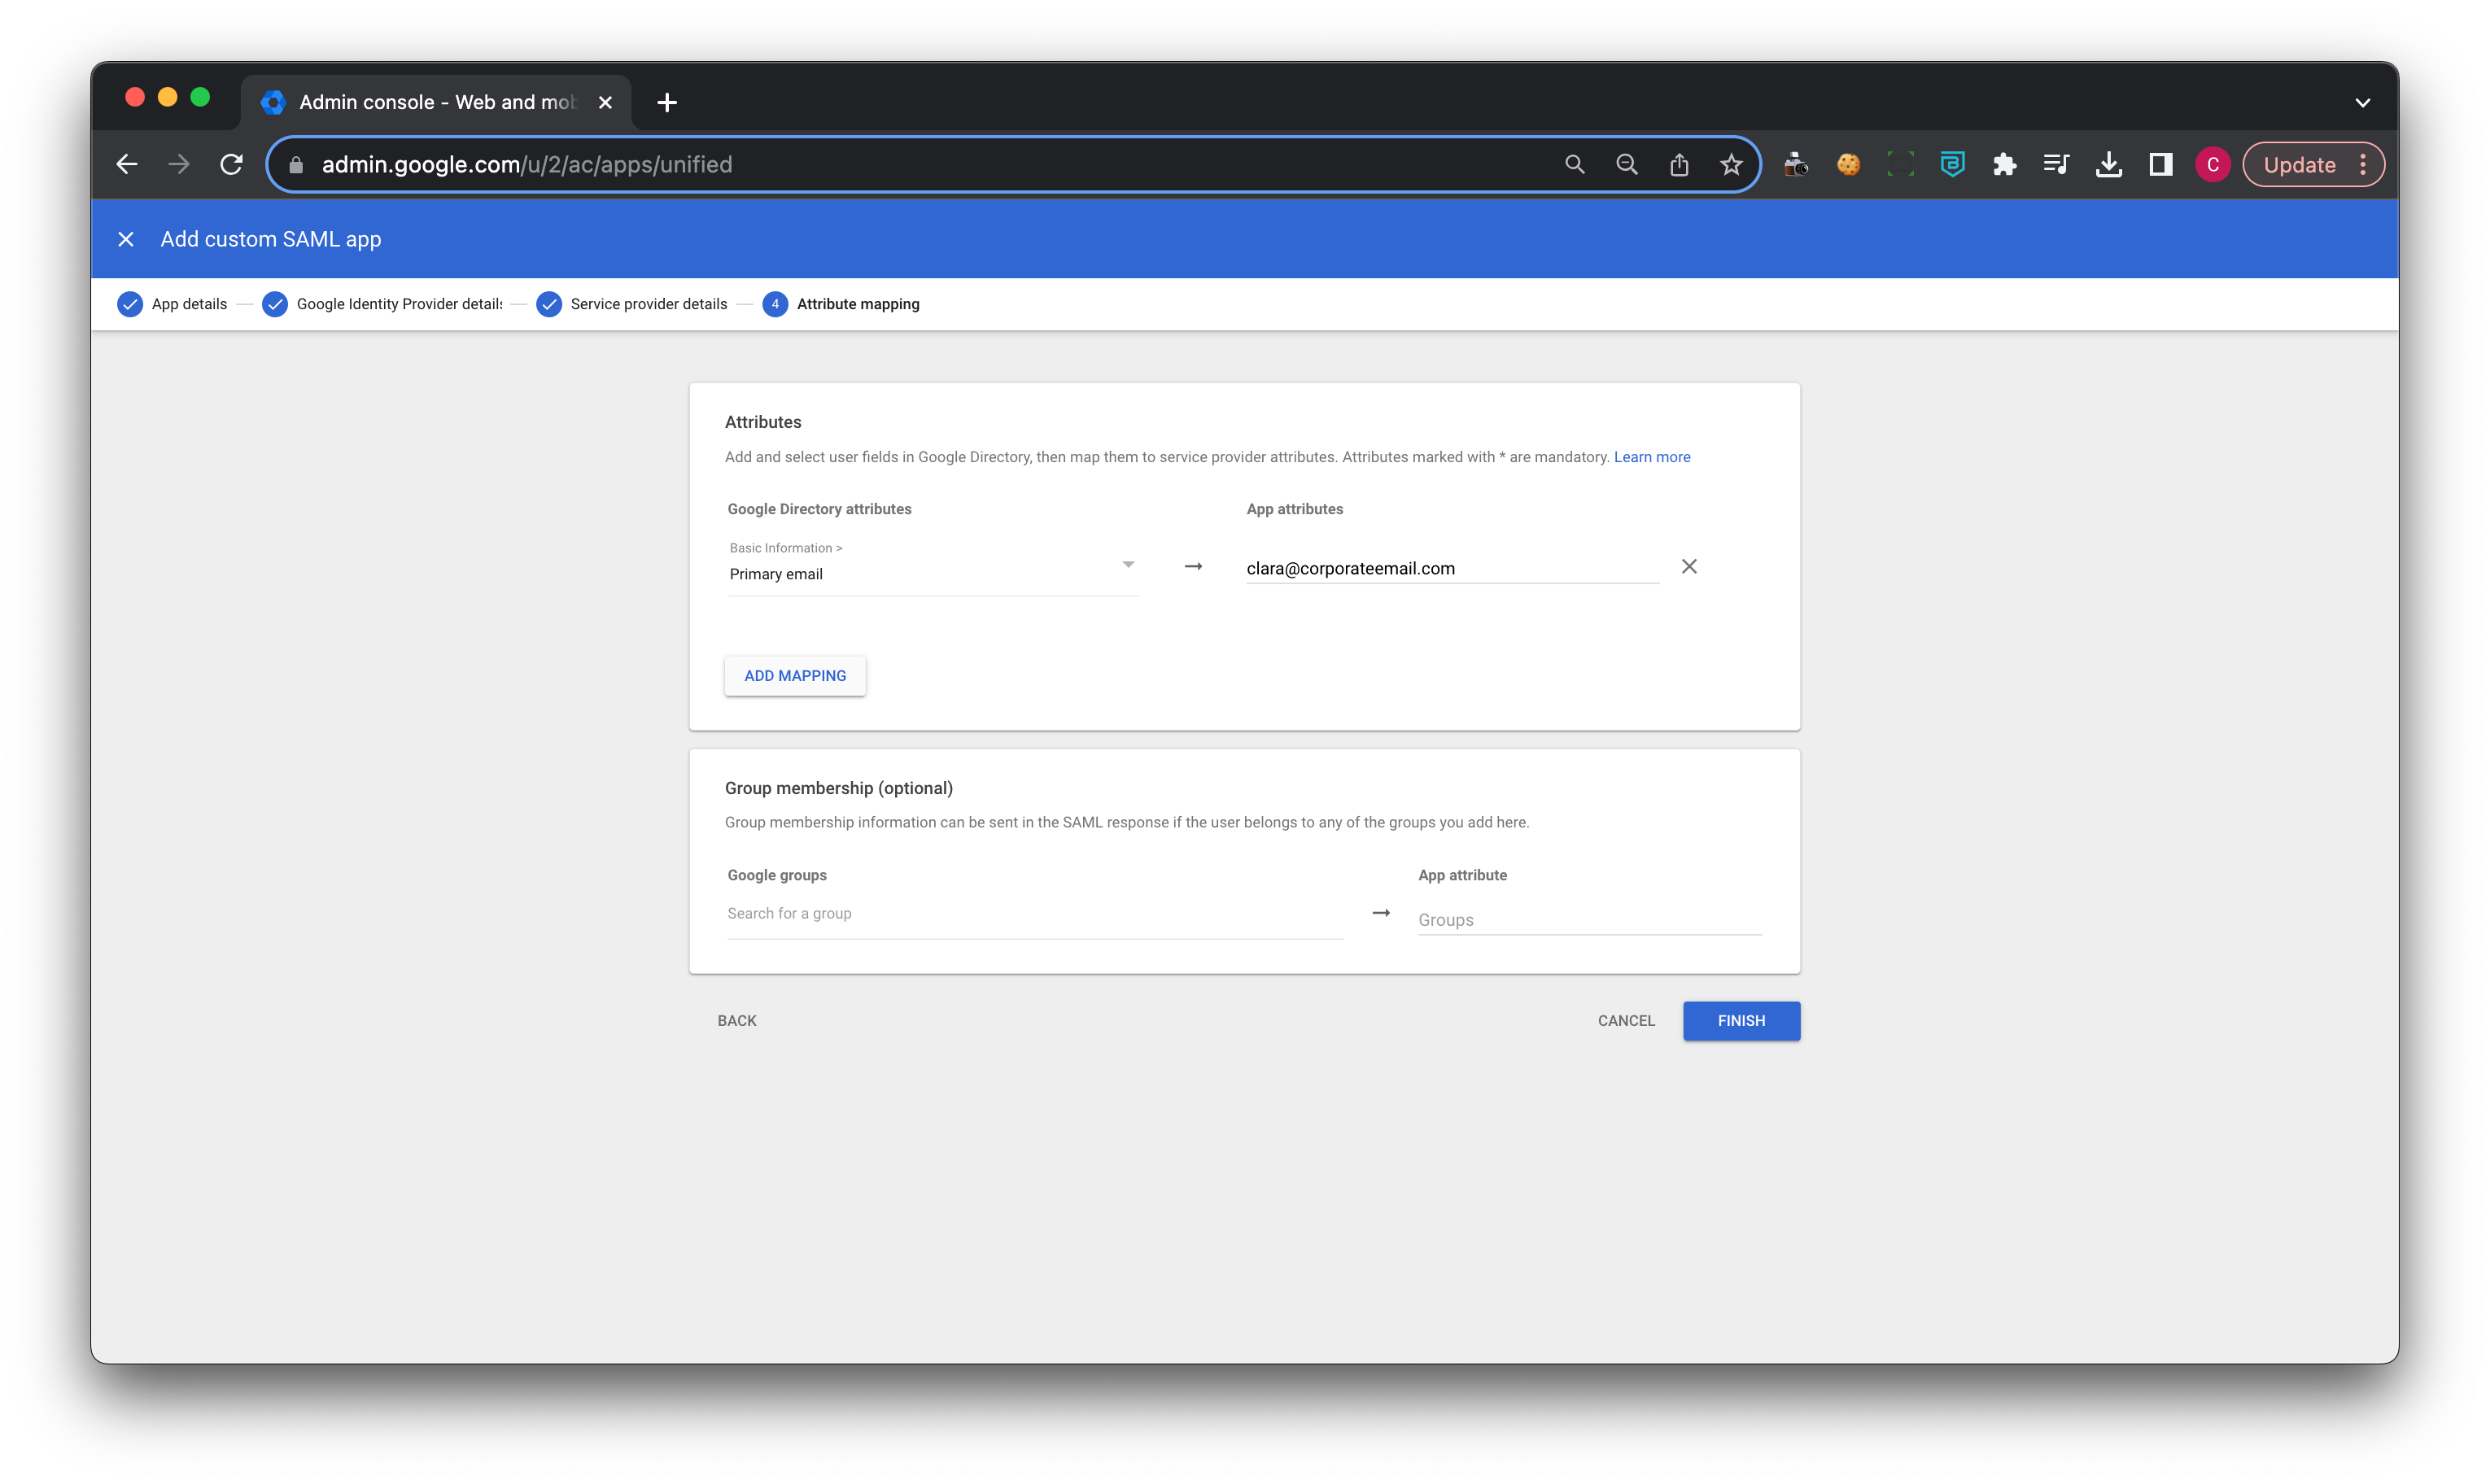
Task: Click the Share page icon
Action: coord(1679,165)
